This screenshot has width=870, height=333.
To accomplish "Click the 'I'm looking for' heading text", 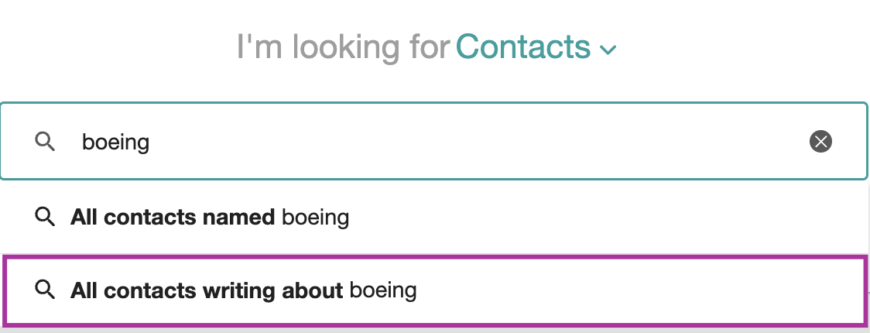I will point(343,46).
